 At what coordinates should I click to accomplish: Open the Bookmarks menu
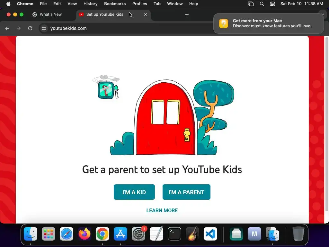click(115, 4)
